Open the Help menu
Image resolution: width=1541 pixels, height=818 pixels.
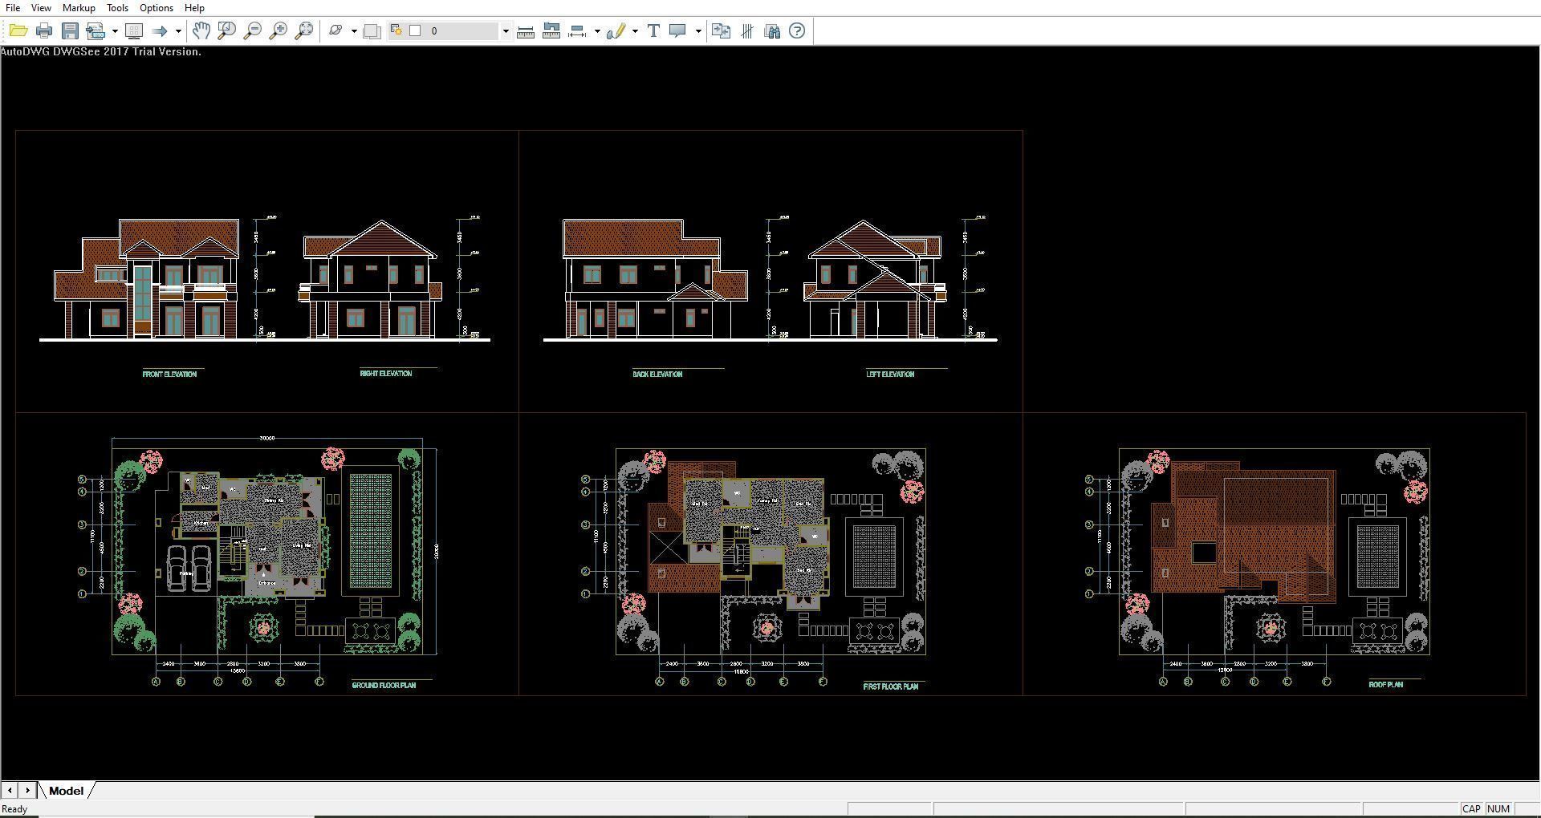[194, 7]
